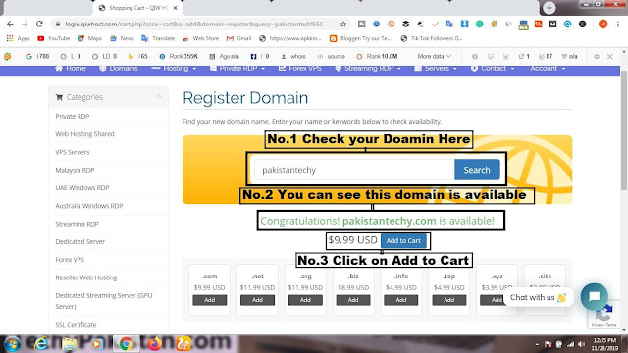The width and height of the screenshot is (628, 353).
Task: Close the SEO toolbar with X
Action: click(610, 57)
